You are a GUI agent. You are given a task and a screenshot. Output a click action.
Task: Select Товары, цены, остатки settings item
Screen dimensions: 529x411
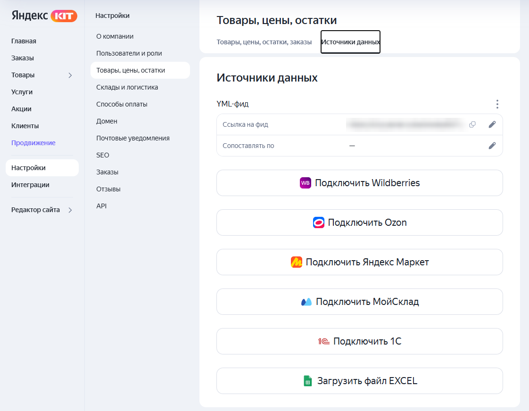[140, 70]
